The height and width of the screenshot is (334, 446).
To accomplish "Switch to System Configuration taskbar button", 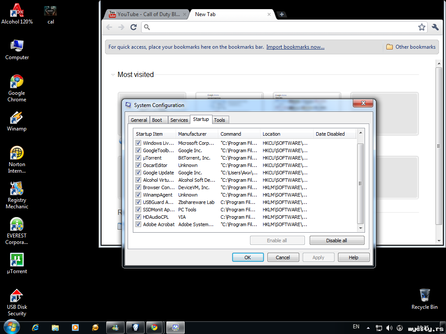I will [x=175, y=327].
